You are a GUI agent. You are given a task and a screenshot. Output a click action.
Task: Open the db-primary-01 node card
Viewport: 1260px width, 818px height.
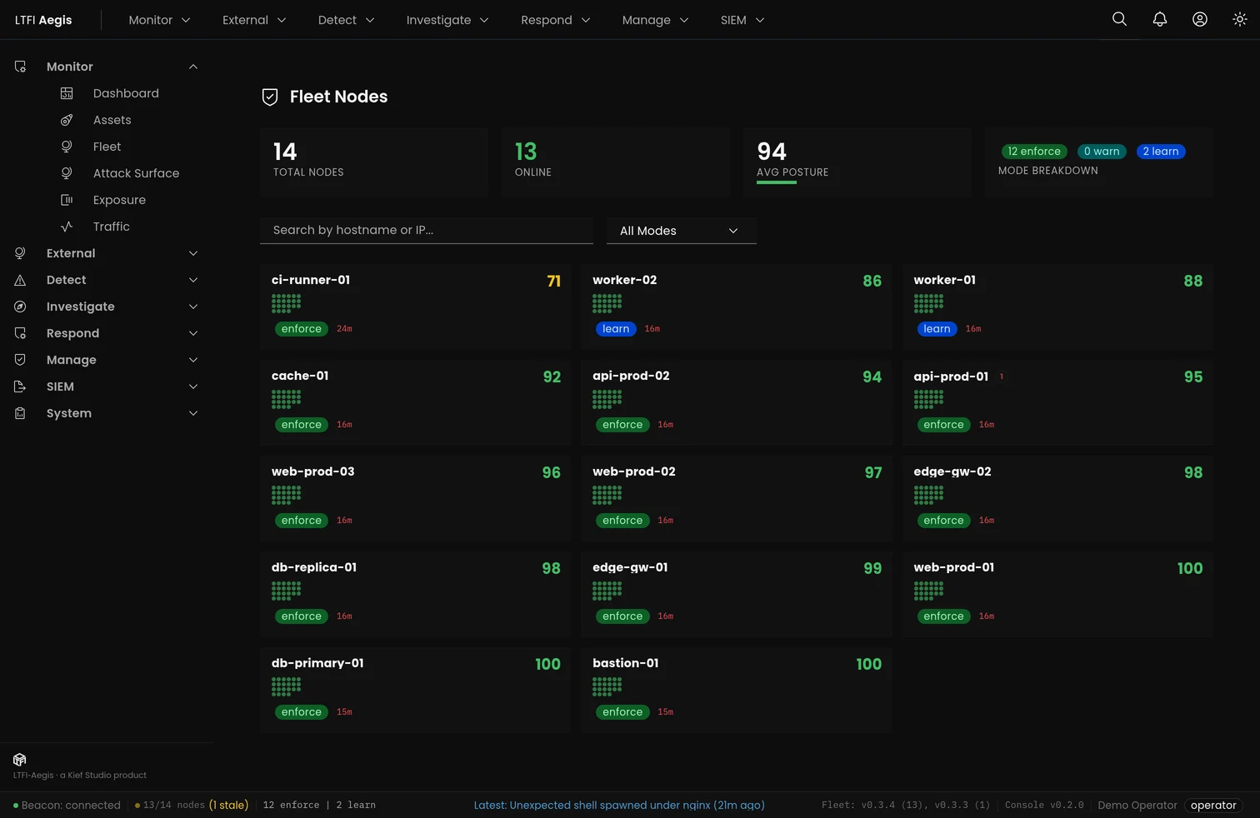coord(415,690)
